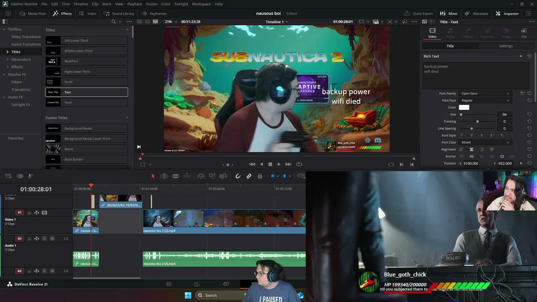Open the Fairlight menu
The height and width of the screenshot is (302, 537).
[x=181, y=4]
